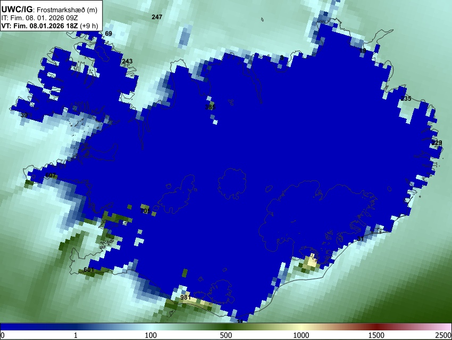Image resolution: width=452 pixels, height=340 pixels.
Task: Click the 235 value label on map
Action: (x=406, y=99)
